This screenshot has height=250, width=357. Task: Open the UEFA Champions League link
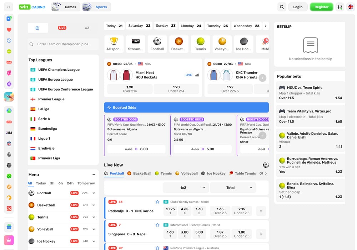[59, 70]
